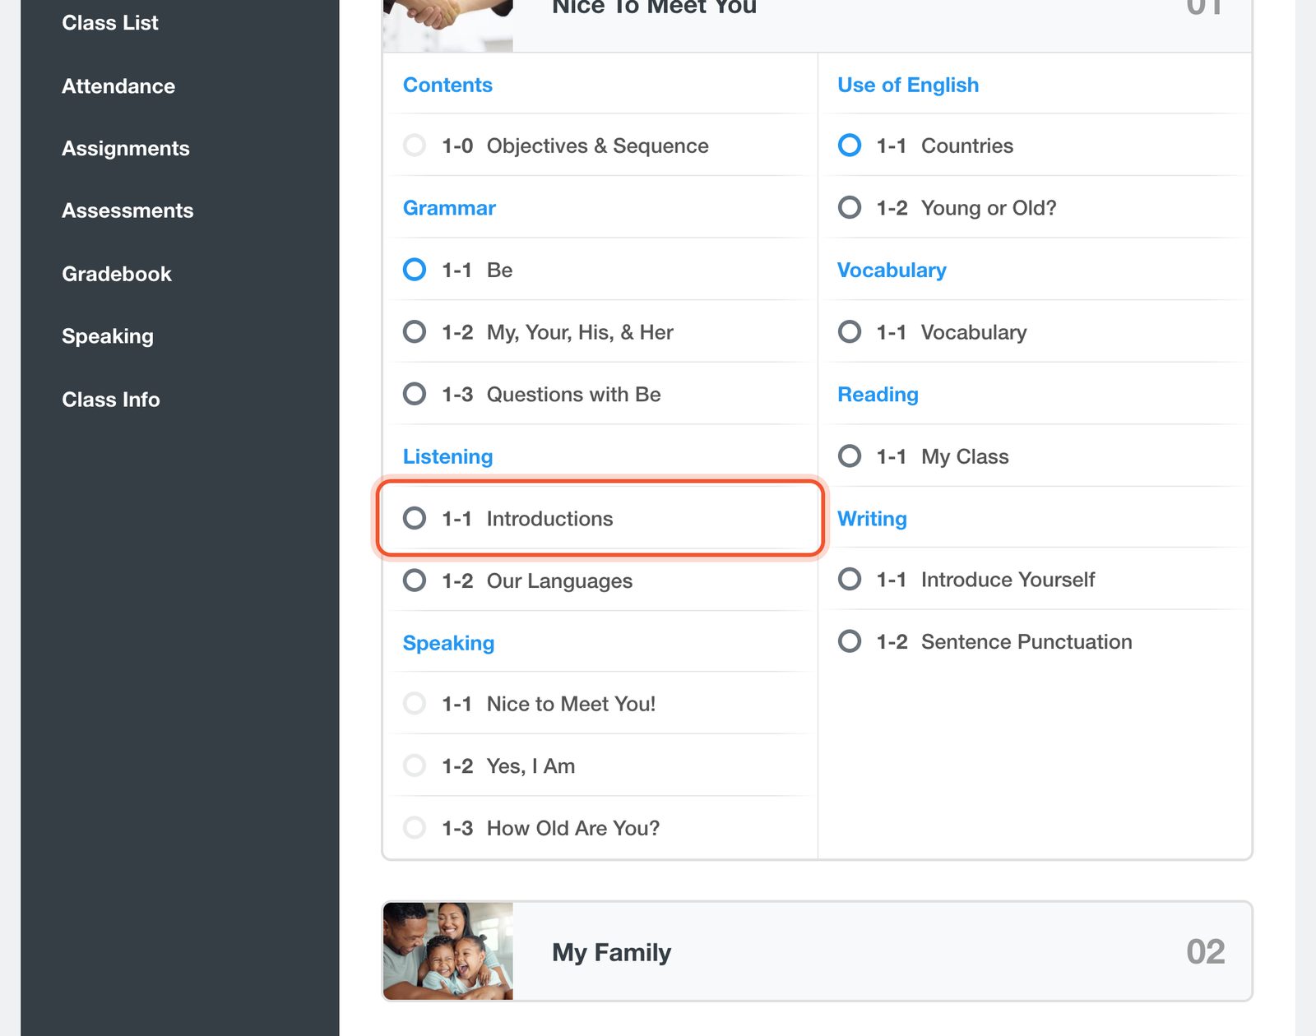Collapse the Nice To Meet You unit header

tap(817, 16)
